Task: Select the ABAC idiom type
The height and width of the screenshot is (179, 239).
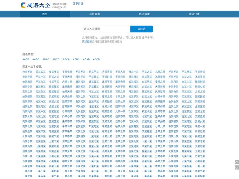Action: click(x=46, y=59)
